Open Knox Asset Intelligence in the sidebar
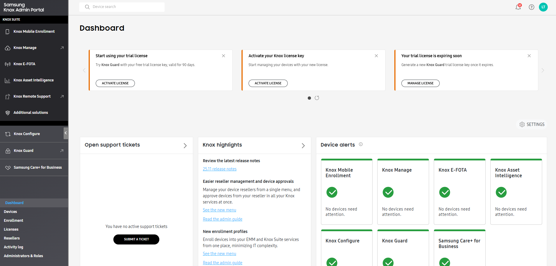556x266 pixels. click(x=34, y=80)
